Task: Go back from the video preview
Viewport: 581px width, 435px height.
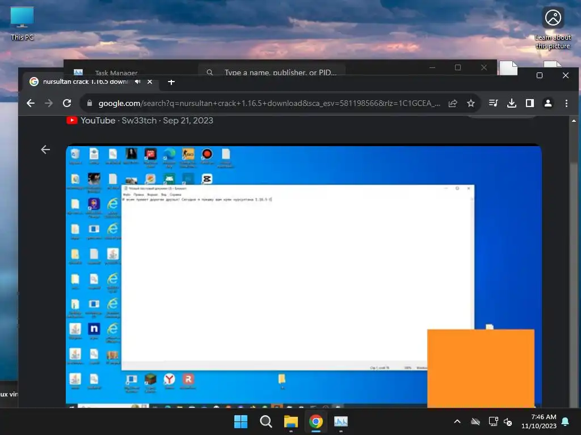Action: click(45, 150)
